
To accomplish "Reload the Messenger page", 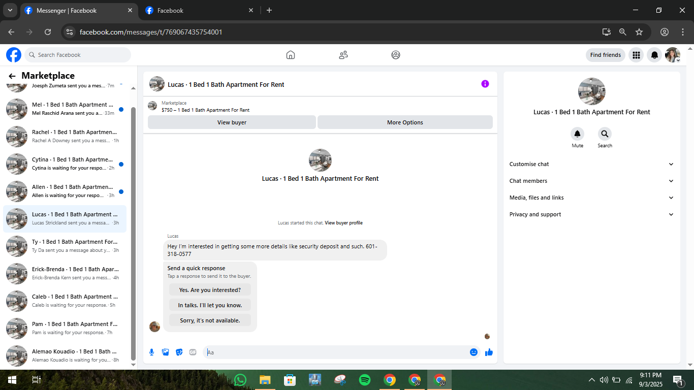I will point(48,32).
